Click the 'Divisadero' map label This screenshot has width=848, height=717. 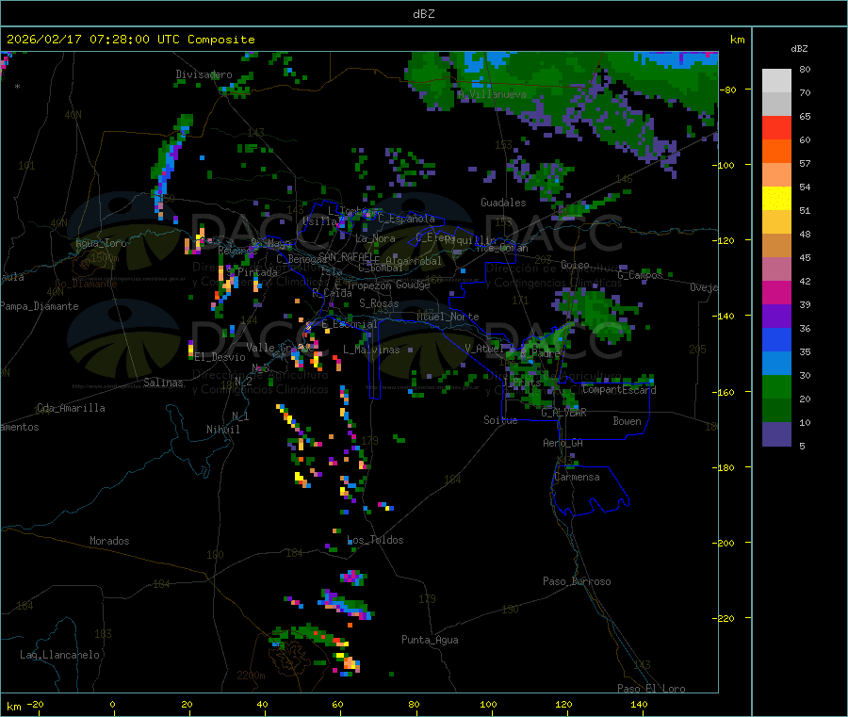click(x=204, y=74)
